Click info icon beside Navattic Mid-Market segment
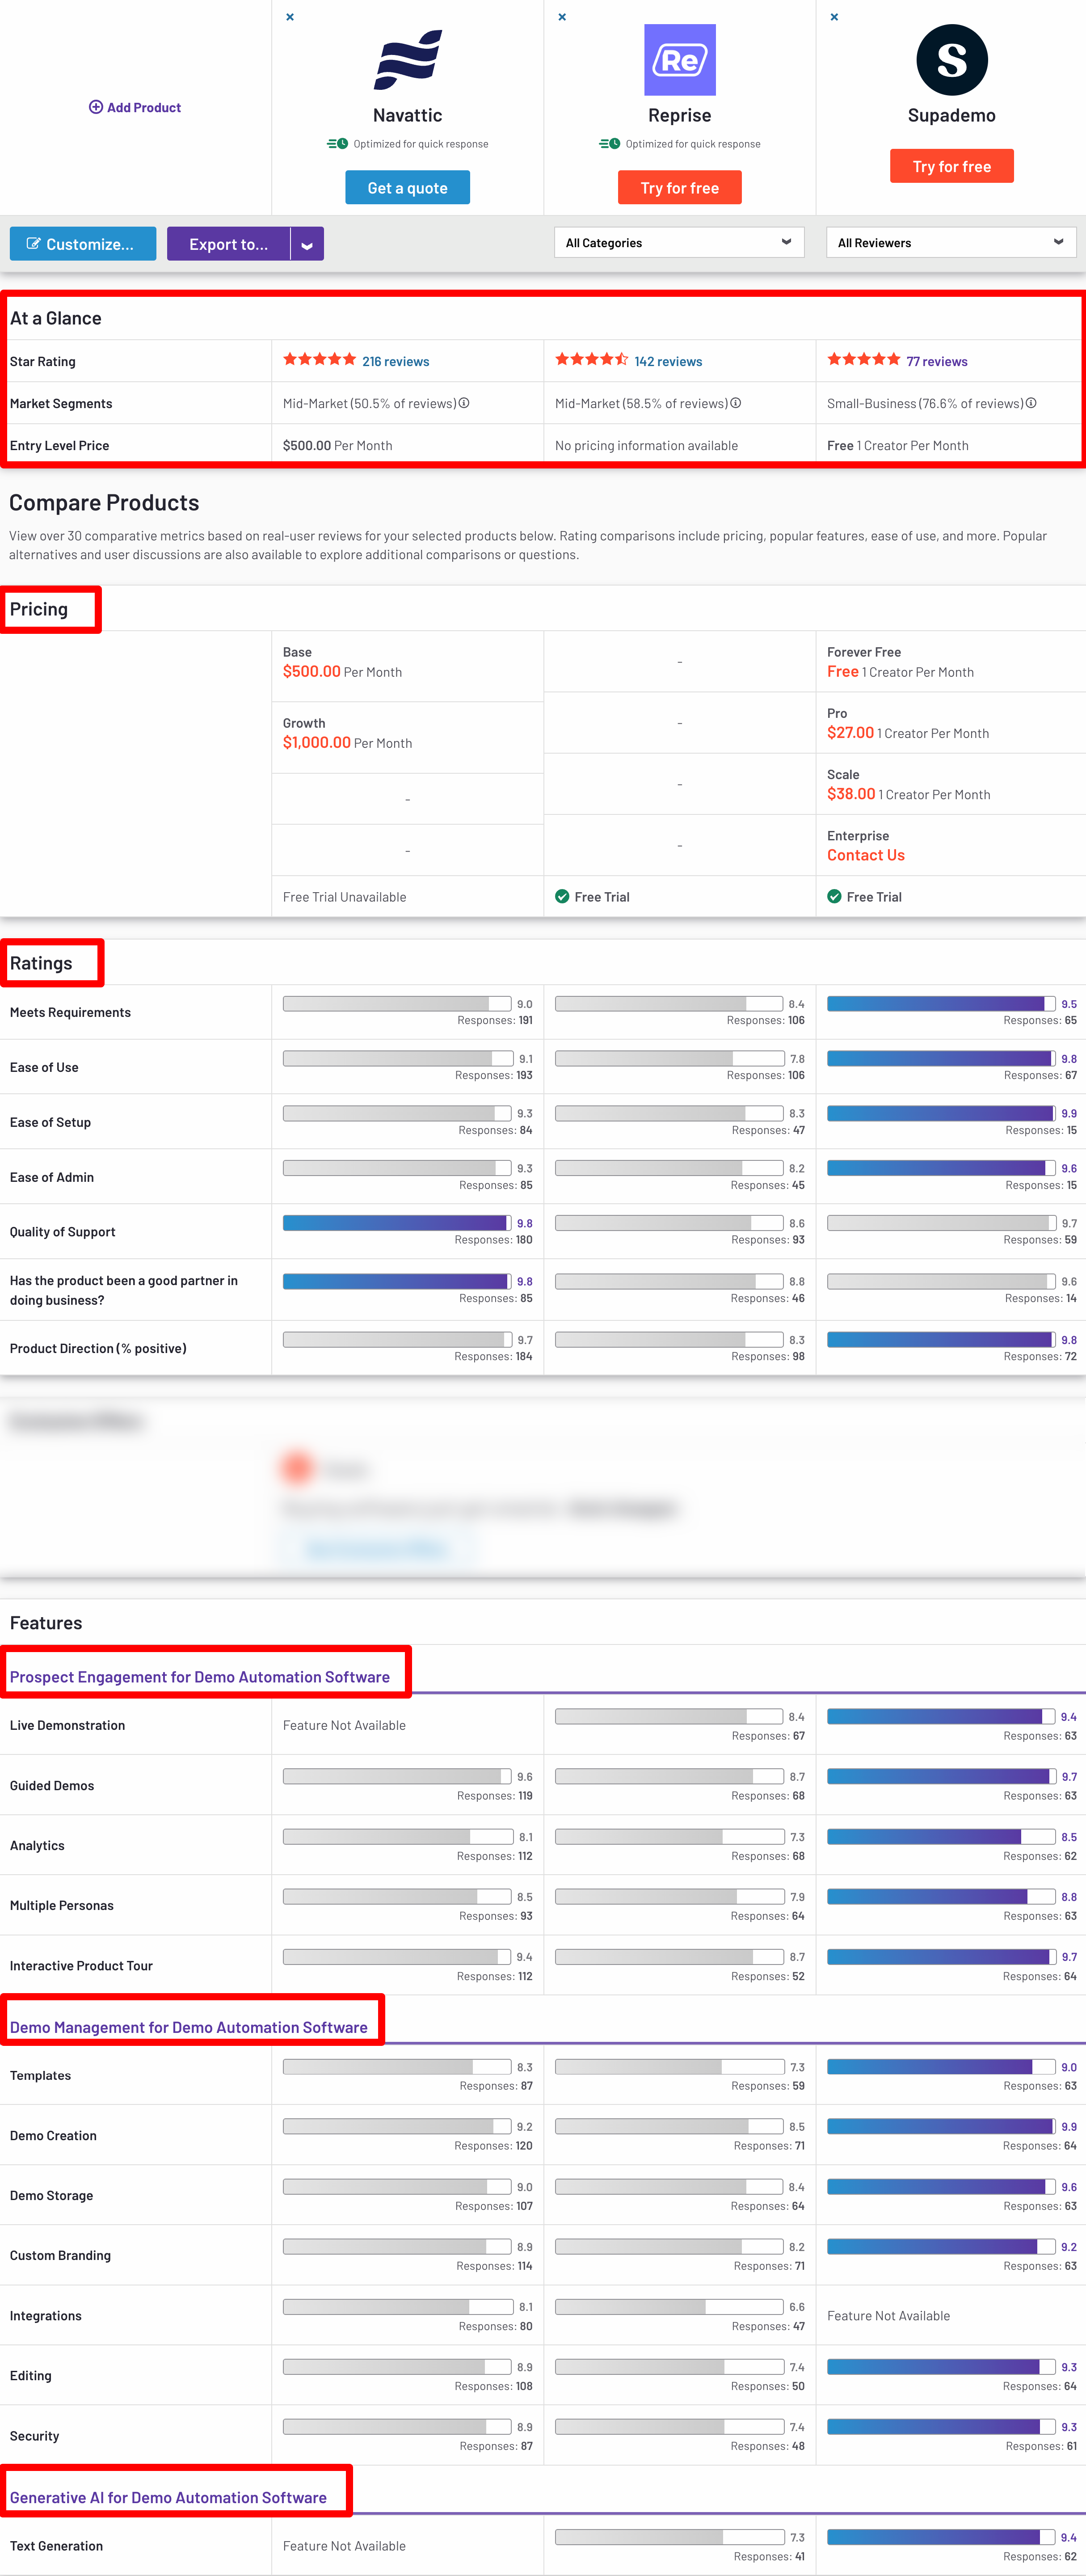 tap(464, 403)
